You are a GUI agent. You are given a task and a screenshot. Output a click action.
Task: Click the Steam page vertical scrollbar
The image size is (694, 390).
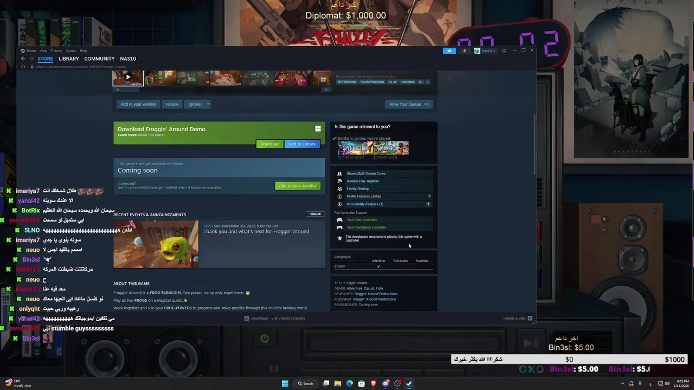535,144
